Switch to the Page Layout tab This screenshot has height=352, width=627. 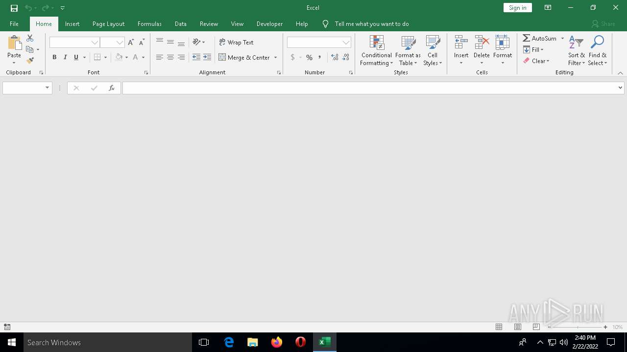pyautogui.click(x=108, y=24)
